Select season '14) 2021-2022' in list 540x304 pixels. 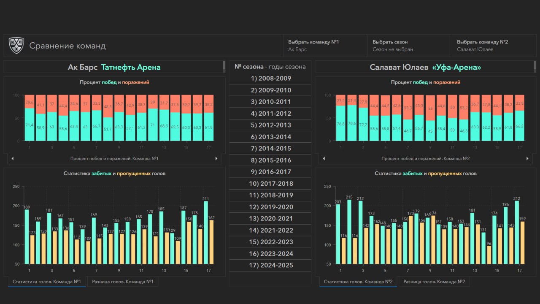coord(270,231)
